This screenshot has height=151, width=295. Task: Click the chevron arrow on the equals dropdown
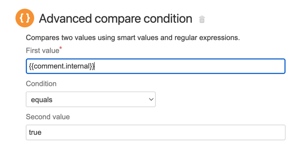coord(151,99)
